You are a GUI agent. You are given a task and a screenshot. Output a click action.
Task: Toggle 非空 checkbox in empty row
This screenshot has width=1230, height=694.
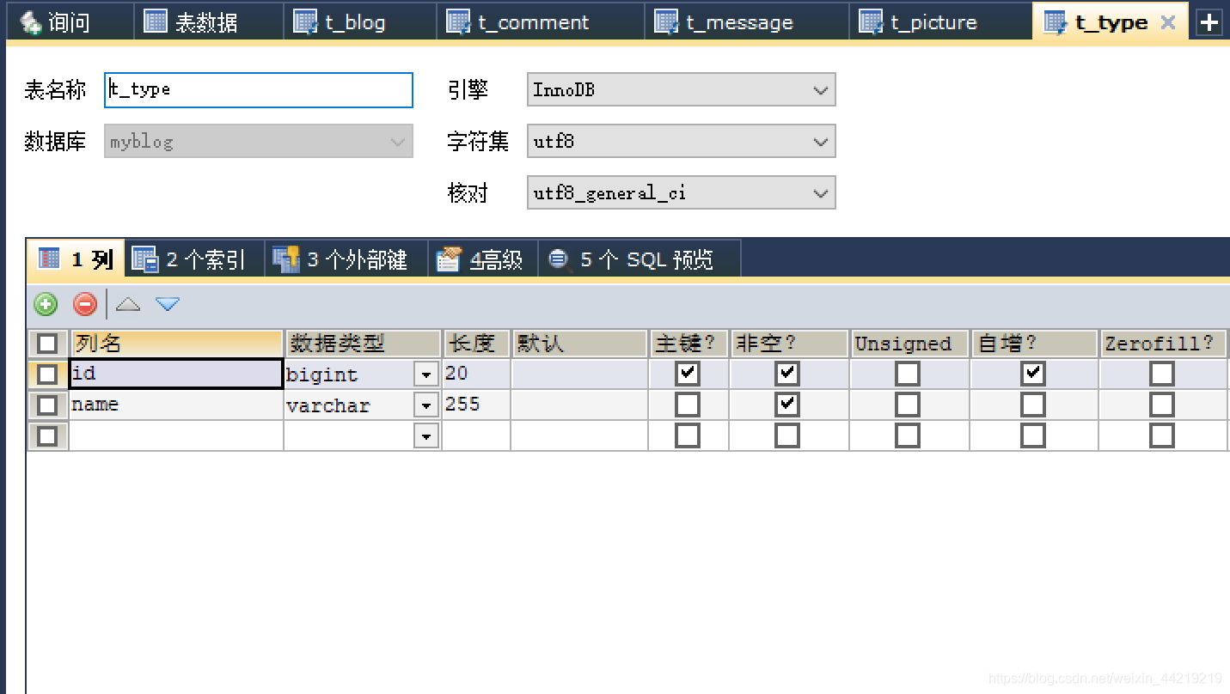click(x=787, y=435)
